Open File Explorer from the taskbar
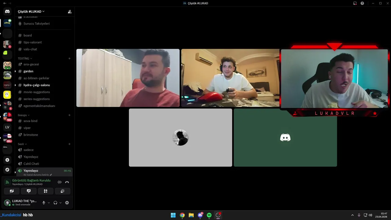The image size is (391, 220). click(x=191, y=215)
